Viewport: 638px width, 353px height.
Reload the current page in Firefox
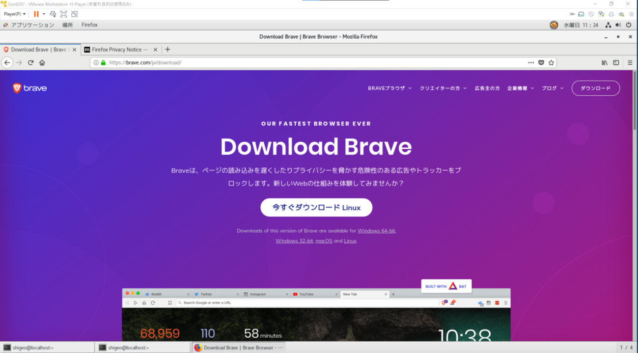coord(31,62)
